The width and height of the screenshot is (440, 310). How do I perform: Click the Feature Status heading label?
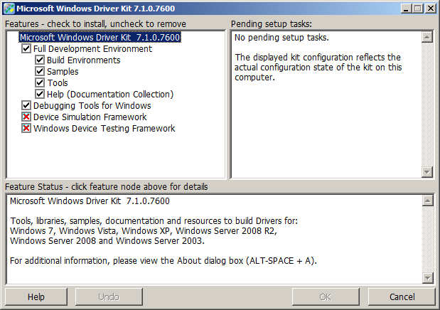tap(107, 187)
